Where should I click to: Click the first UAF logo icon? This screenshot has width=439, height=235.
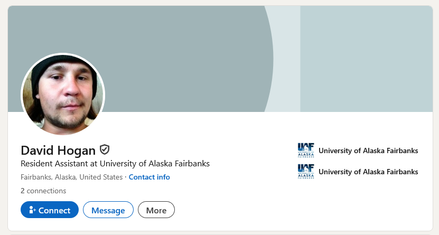[x=306, y=151]
